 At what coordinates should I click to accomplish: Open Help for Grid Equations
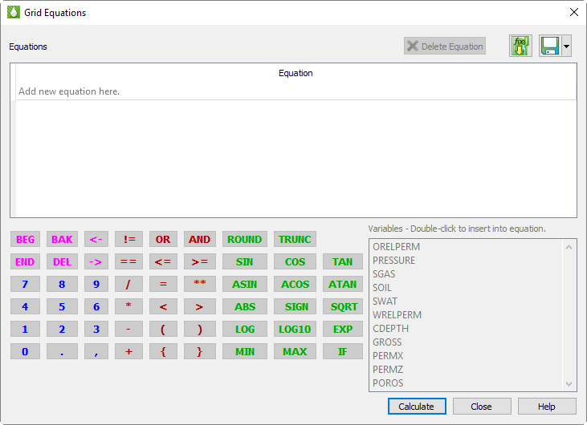pos(547,407)
